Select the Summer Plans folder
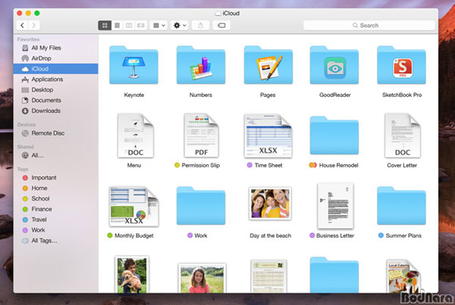 click(402, 206)
